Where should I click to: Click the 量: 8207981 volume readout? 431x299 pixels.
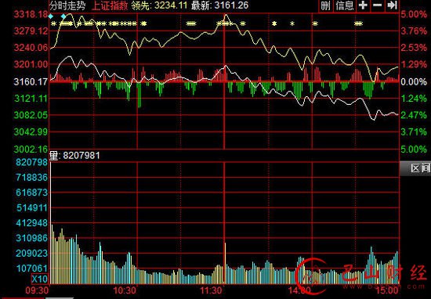(74, 156)
